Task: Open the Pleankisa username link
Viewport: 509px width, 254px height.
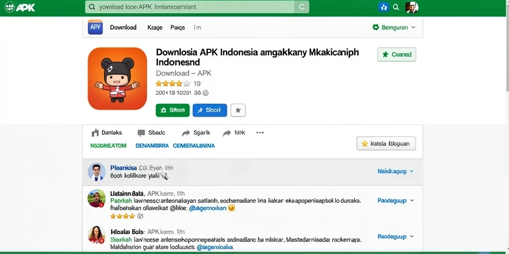Action: pyautogui.click(x=123, y=168)
